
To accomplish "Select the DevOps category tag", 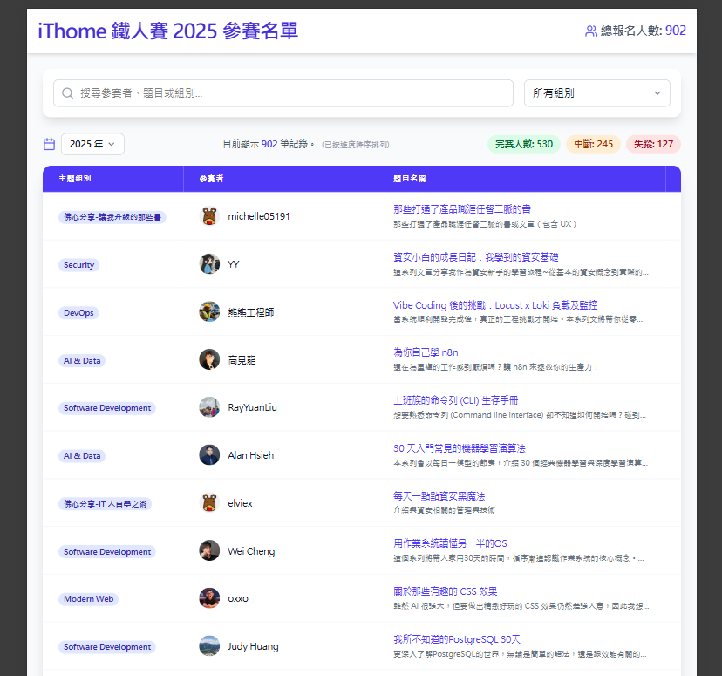I will click(x=79, y=312).
